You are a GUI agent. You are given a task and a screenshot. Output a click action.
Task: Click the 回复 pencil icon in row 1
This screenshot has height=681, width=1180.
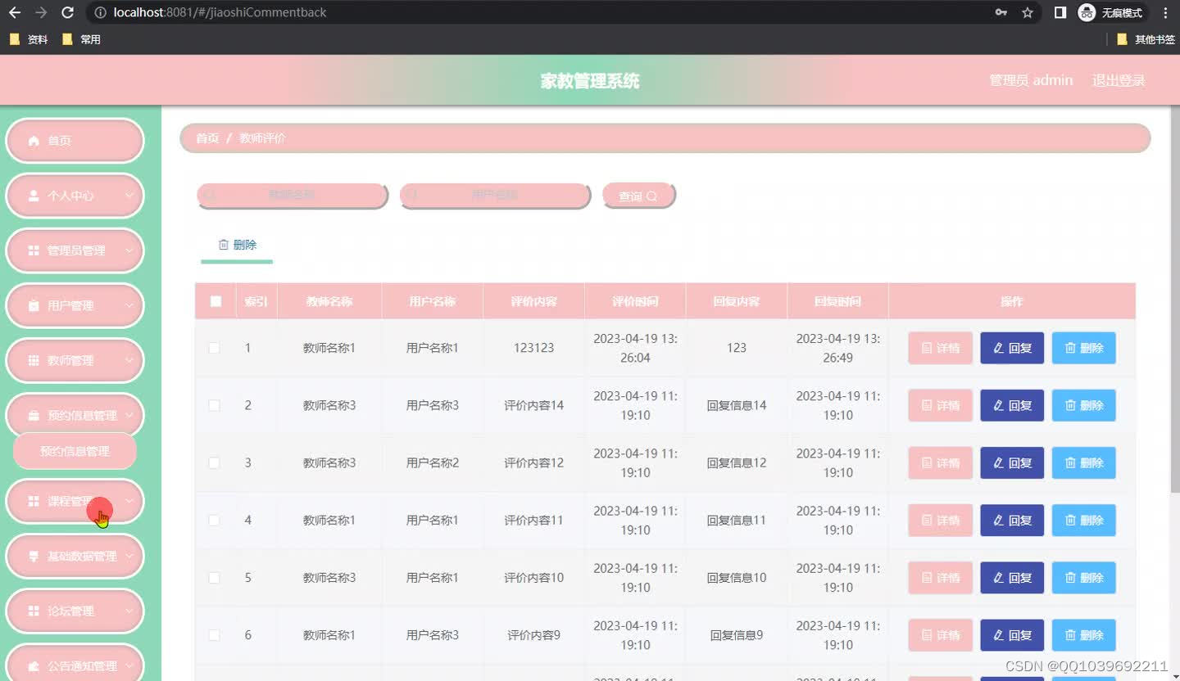[997, 348]
